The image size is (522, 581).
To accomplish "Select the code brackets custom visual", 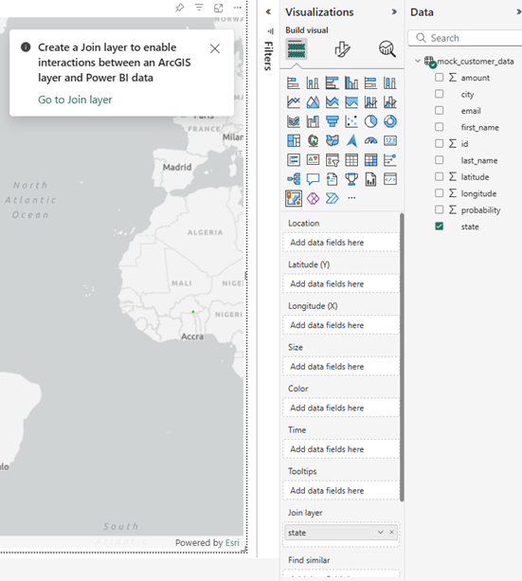I will tap(389, 179).
